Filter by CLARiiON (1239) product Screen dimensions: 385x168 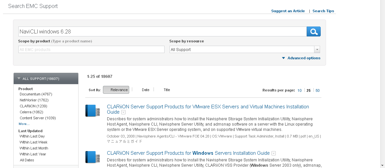[33, 106]
